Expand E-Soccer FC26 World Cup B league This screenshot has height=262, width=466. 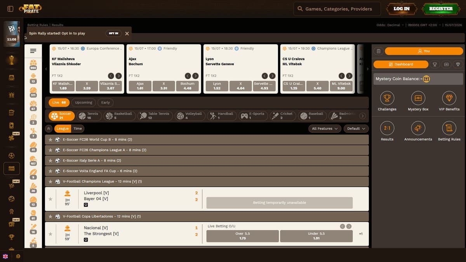(x=207, y=140)
